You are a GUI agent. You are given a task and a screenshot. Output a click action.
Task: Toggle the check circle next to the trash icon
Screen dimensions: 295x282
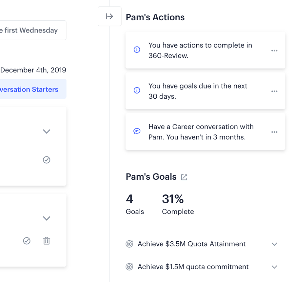(27, 241)
